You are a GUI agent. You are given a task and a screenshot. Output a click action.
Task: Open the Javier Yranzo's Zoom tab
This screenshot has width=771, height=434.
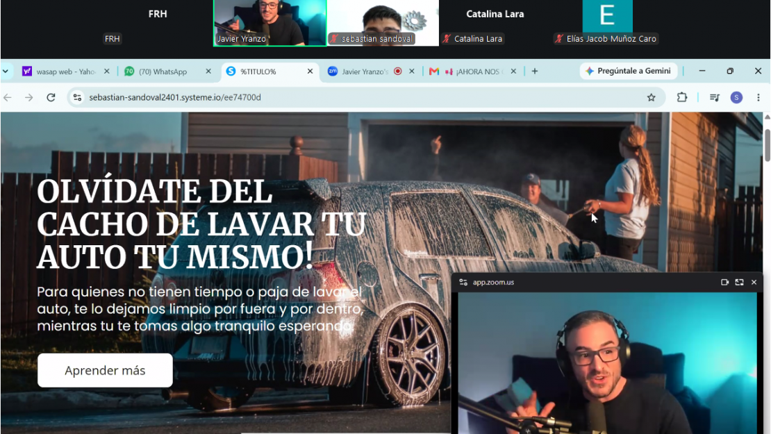(371, 72)
